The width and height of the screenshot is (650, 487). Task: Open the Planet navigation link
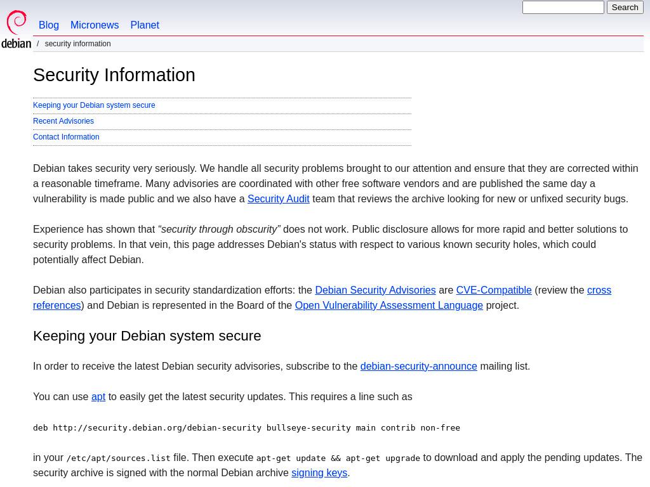pos(145,25)
